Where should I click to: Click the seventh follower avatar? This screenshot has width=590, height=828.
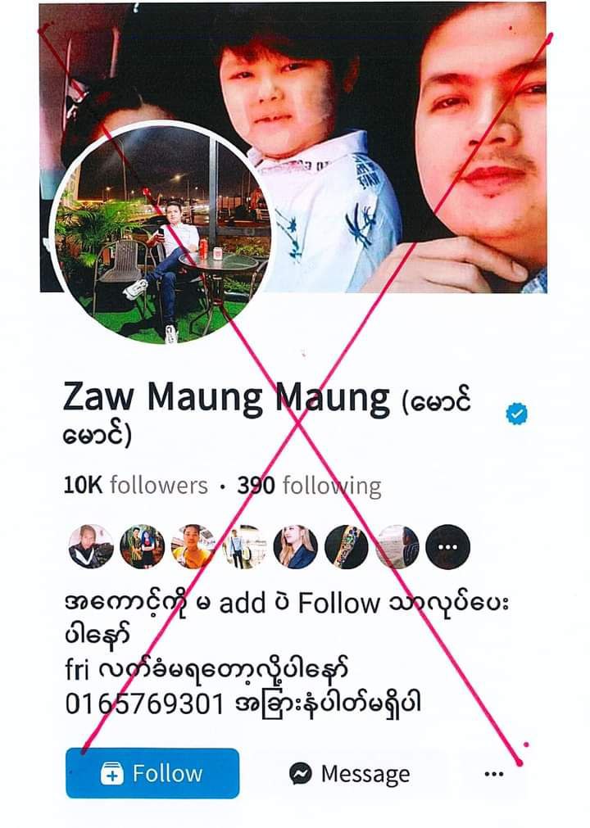pos(397,546)
